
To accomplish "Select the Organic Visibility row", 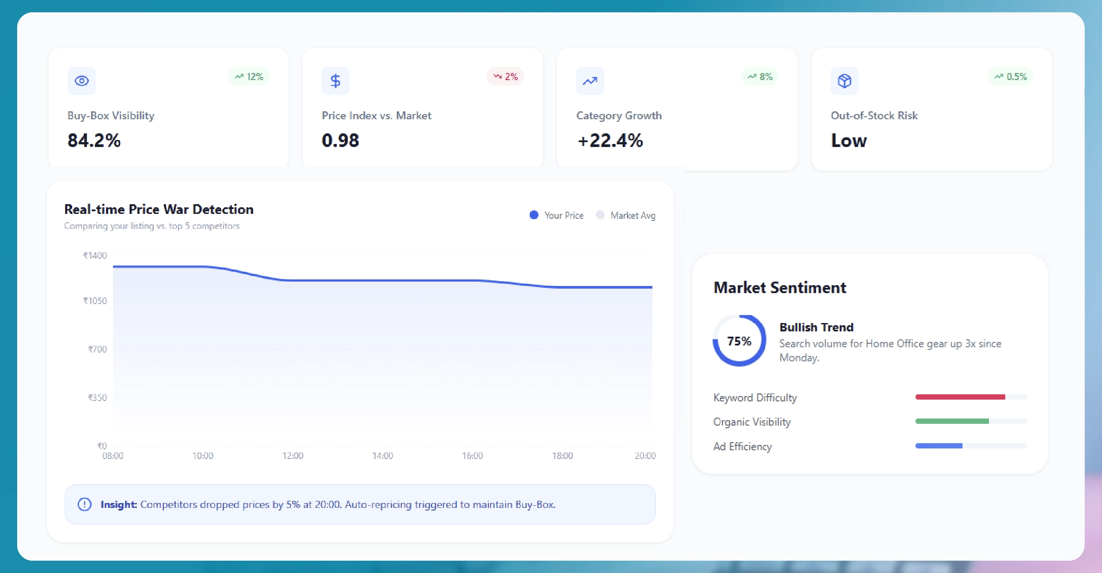I will [x=752, y=422].
